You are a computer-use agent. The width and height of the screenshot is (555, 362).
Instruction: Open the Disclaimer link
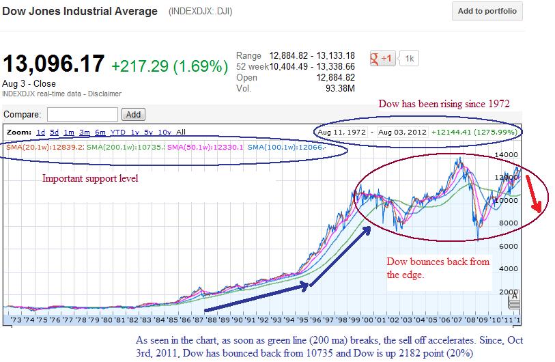104,94
